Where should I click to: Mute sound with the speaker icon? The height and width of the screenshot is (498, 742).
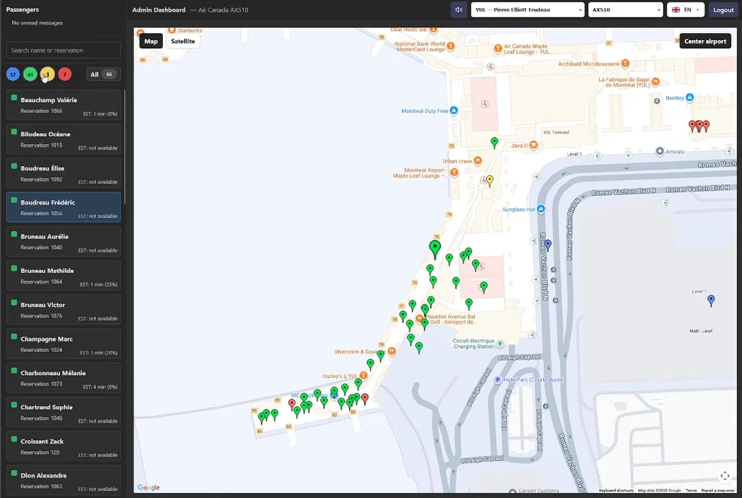tap(458, 10)
